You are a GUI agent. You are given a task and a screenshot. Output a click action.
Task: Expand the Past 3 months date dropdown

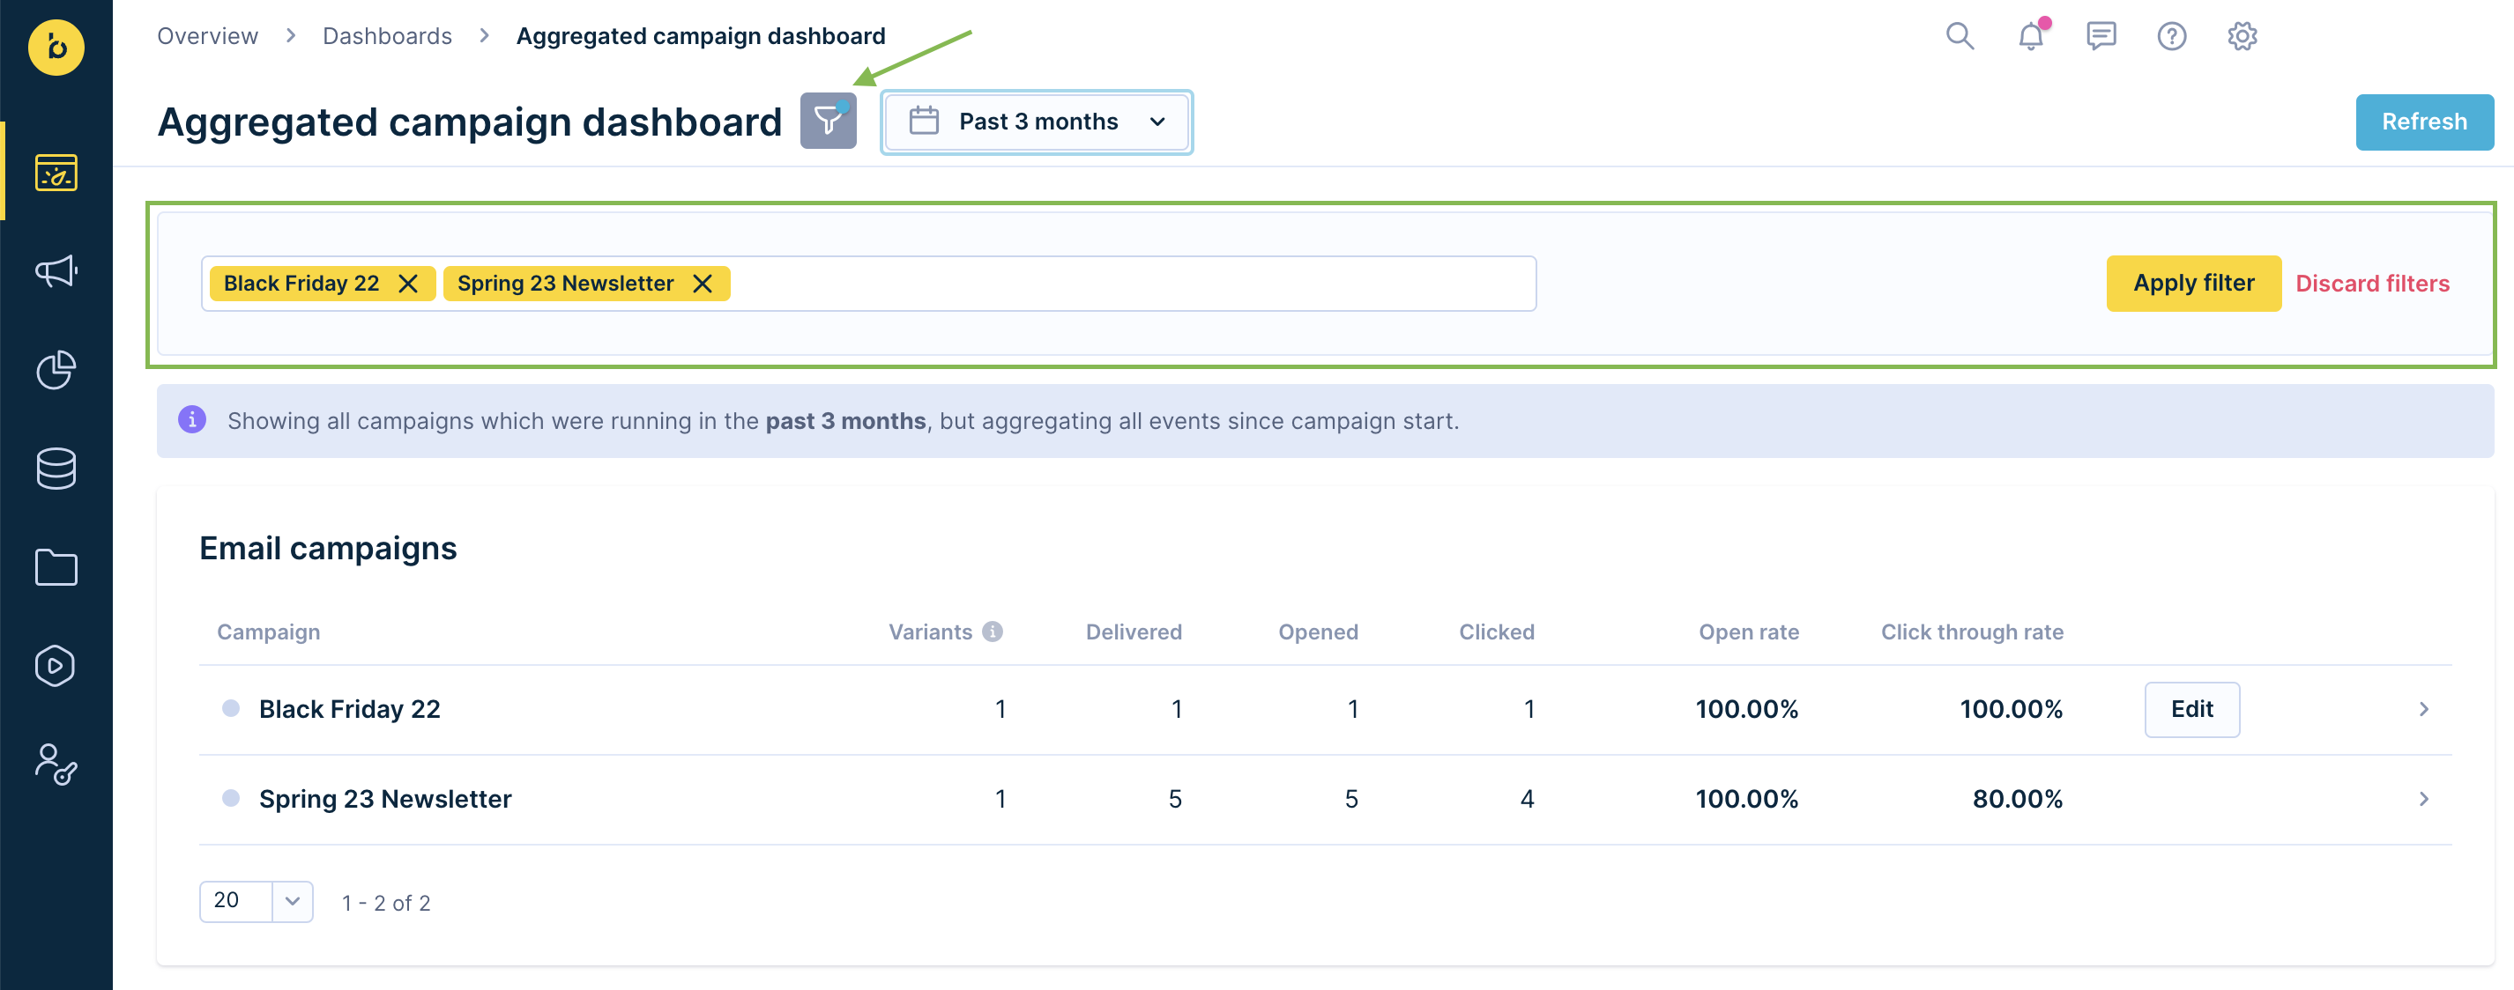[1037, 122]
